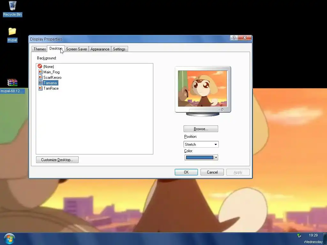
Task: Go to the Appearance tab
Action: point(100,49)
